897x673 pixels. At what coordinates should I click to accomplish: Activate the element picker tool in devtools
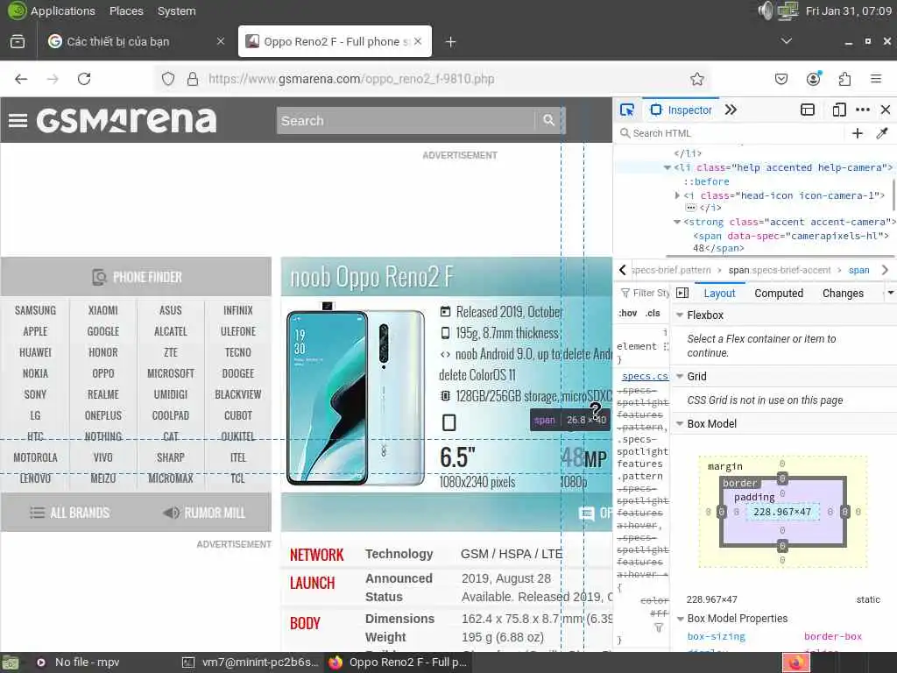pyautogui.click(x=627, y=110)
